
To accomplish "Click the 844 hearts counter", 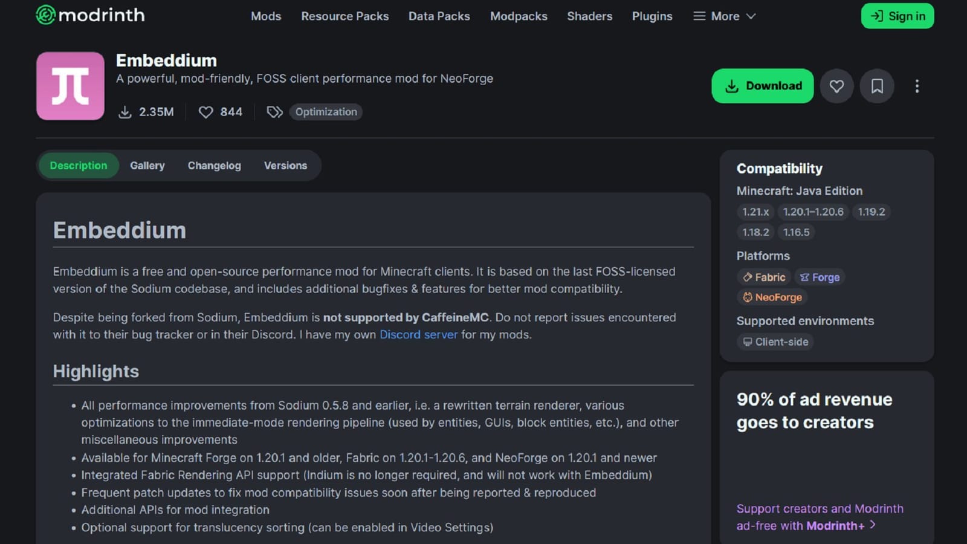I will (221, 112).
